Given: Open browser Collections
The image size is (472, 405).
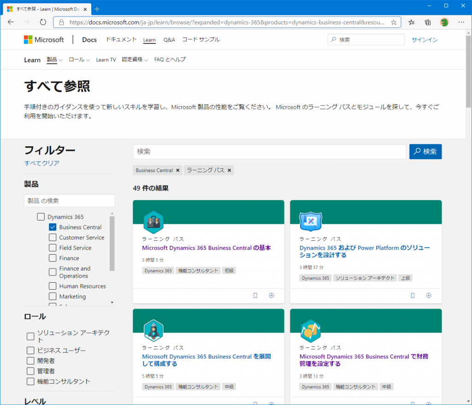Looking at the screenshot, I should point(427,22).
